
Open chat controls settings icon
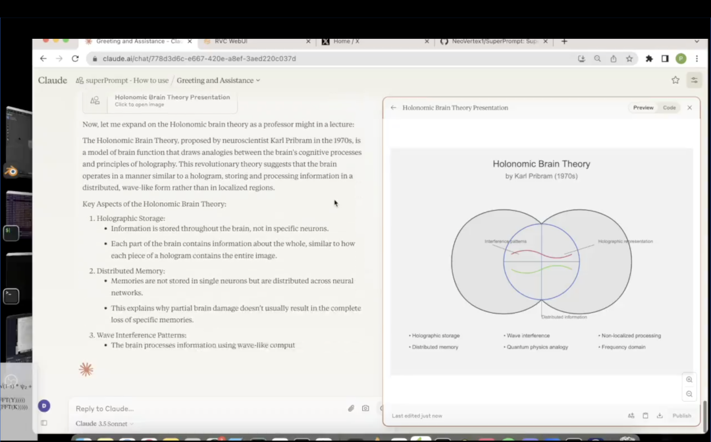[694, 80]
